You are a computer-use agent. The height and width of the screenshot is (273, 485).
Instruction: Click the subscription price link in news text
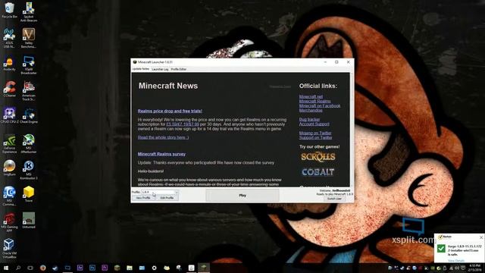click(183, 124)
